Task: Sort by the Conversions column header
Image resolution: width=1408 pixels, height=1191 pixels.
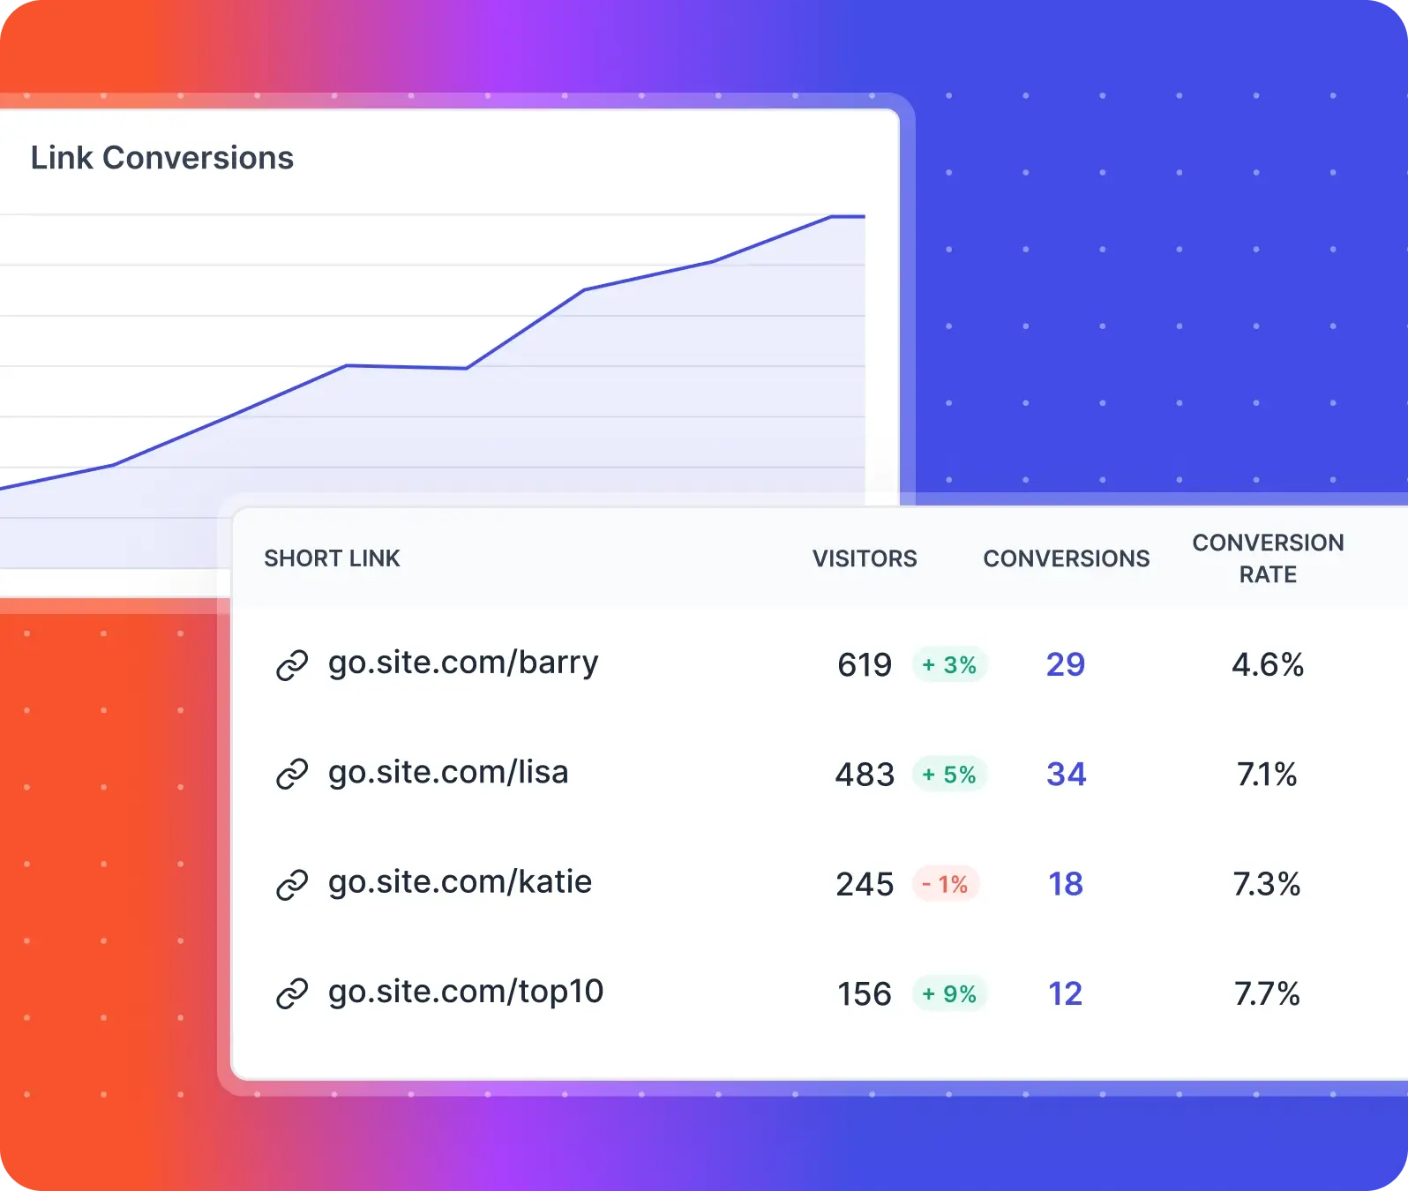Action: 1066,558
